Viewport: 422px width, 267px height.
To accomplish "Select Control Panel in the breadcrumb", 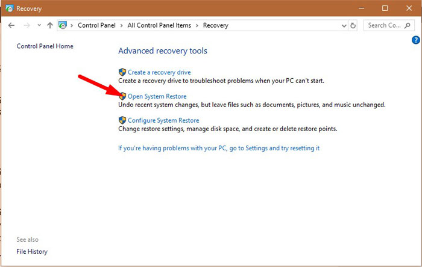I will click(x=96, y=25).
